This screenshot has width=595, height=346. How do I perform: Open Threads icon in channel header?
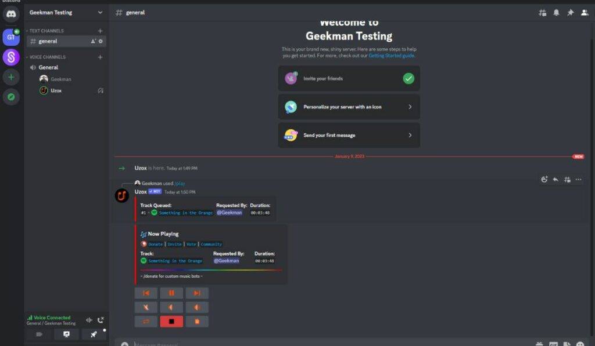click(x=542, y=13)
